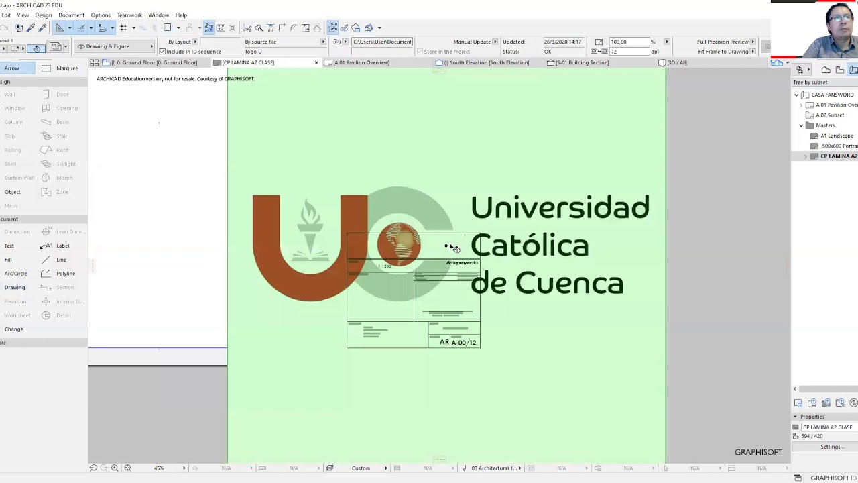Edit the 100,00 scale percentage field
Screen dimensions: 858x483
[x=628, y=42]
